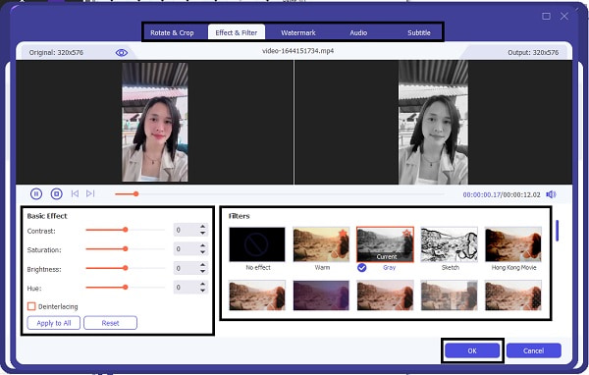Click the 00:00:00.17/00:00:12.02 timecode
This screenshot has height=375, width=589.
(x=502, y=194)
